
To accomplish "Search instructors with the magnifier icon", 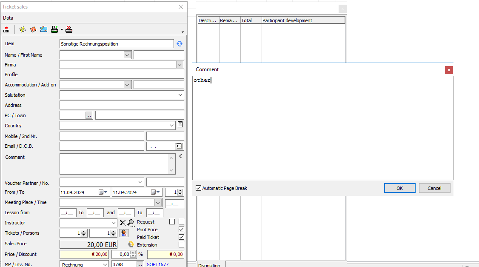I will (x=131, y=223).
